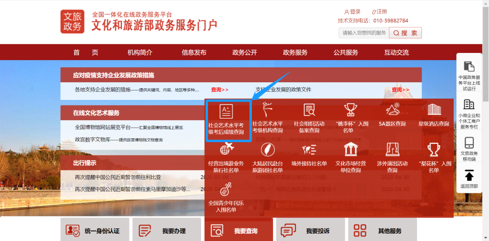Select 统一身份认证 tab

coord(95,231)
